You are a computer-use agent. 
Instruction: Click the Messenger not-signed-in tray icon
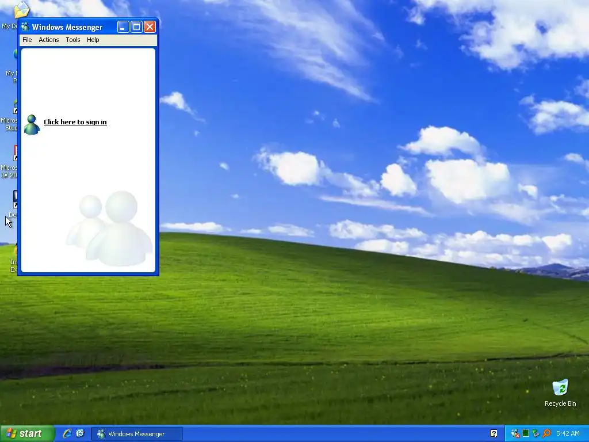[x=515, y=434]
